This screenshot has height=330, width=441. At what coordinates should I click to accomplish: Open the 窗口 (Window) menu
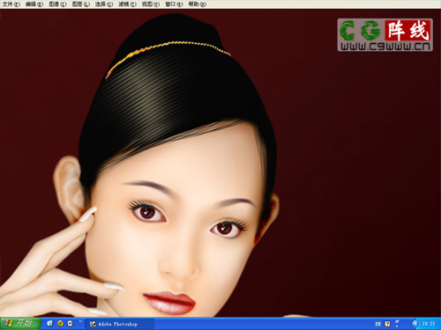point(174,4)
